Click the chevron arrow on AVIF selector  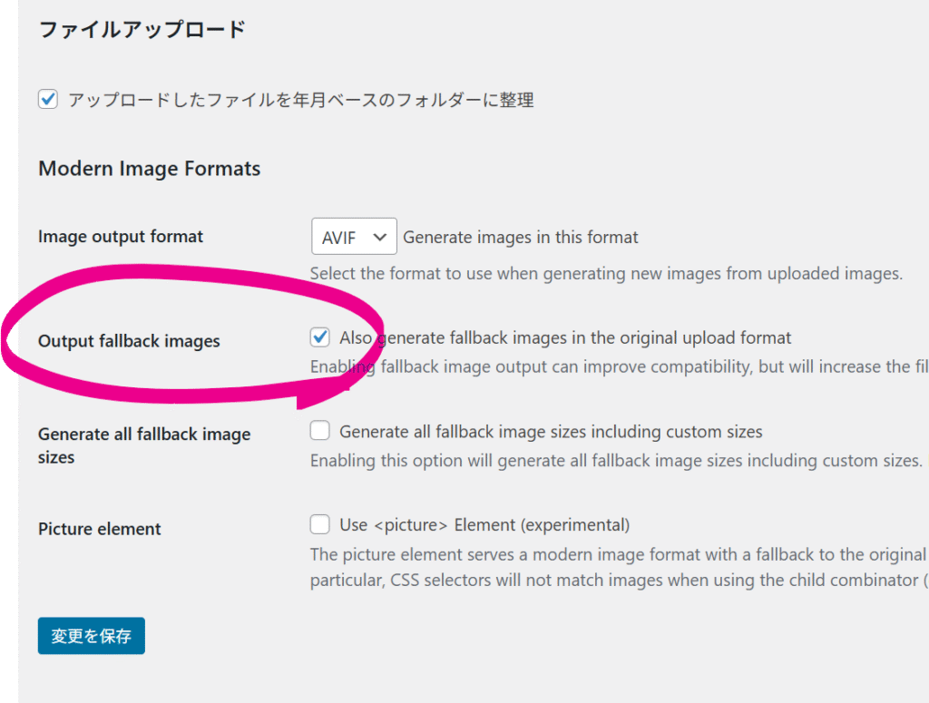(380, 237)
